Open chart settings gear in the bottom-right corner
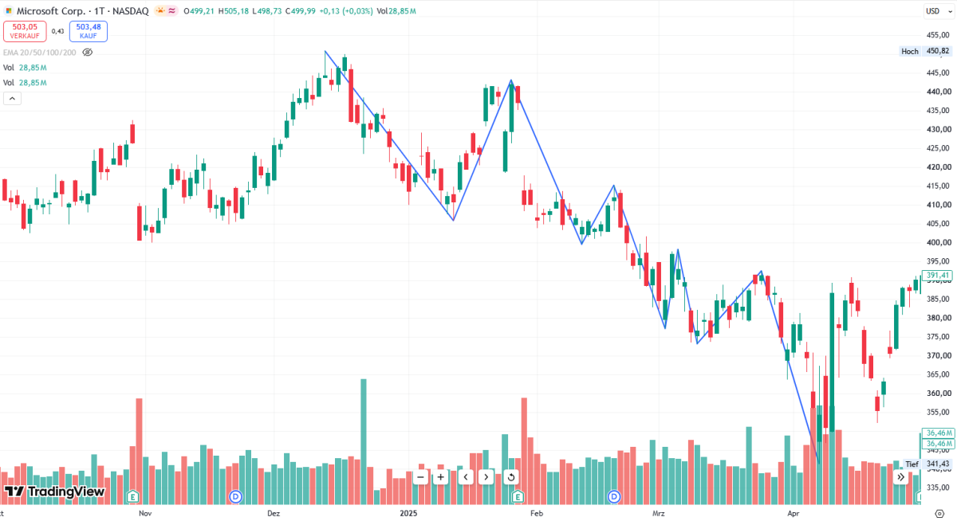This screenshot has width=957, height=521. click(939, 514)
